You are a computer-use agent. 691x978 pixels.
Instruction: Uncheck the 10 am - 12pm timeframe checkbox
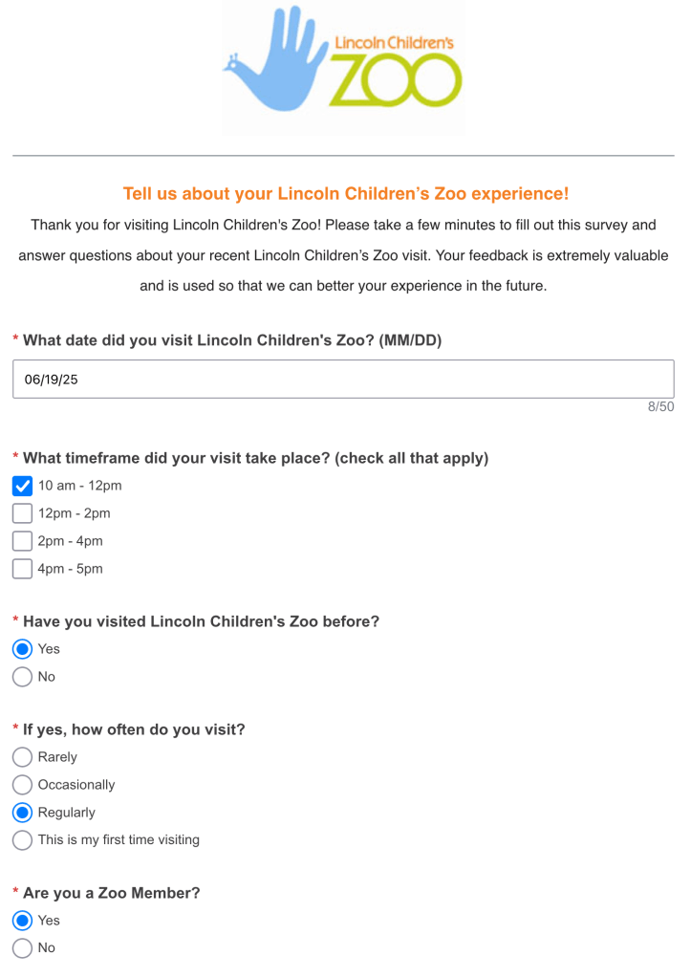click(x=23, y=486)
